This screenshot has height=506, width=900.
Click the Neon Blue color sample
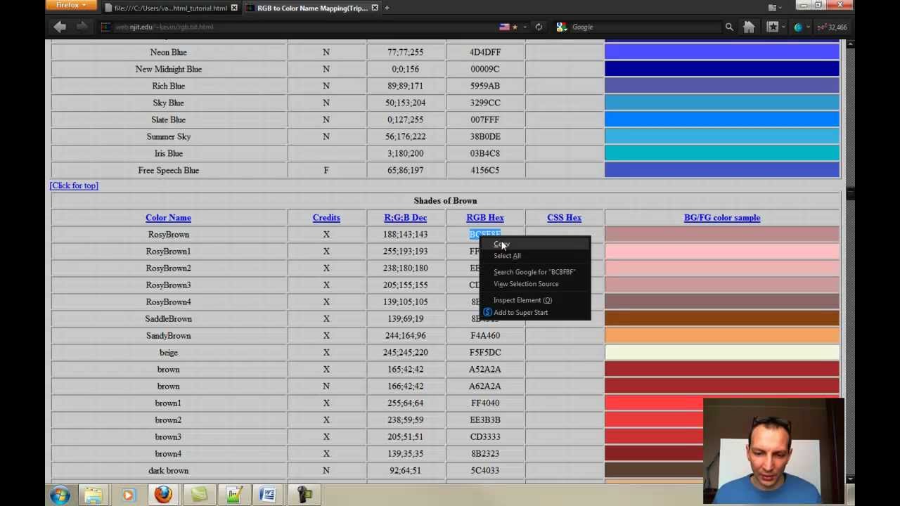722,52
